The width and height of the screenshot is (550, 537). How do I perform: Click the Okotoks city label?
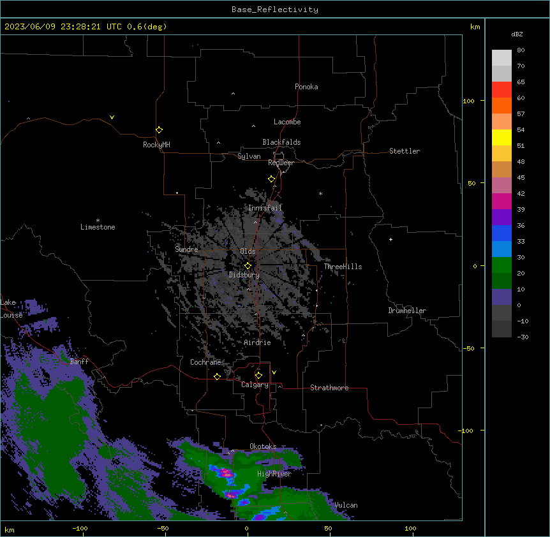point(263,446)
